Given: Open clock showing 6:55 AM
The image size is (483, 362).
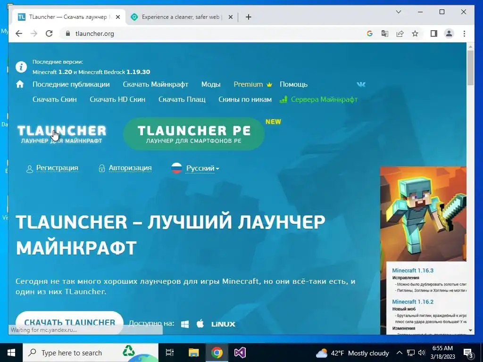Looking at the screenshot, I should tap(442, 353).
